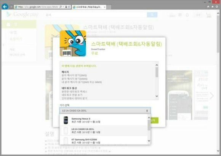The width and height of the screenshot is (221, 156).
Task: Open the 기기 선택 device dropdown
Action: [x=105, y=111]
